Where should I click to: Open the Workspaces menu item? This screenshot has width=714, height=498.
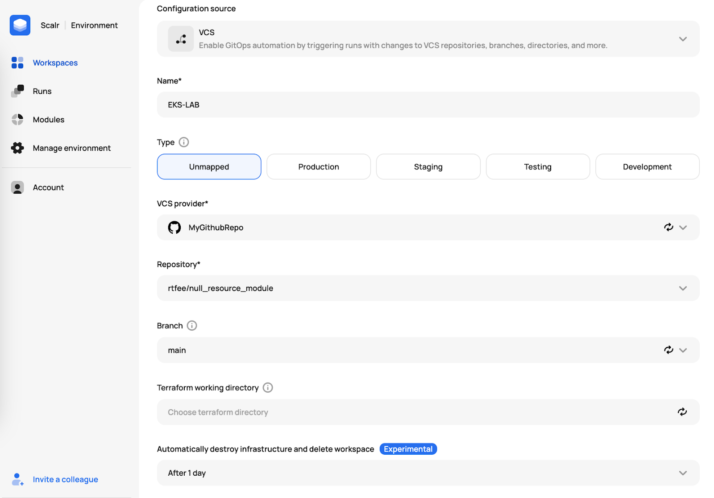[55, 63]
